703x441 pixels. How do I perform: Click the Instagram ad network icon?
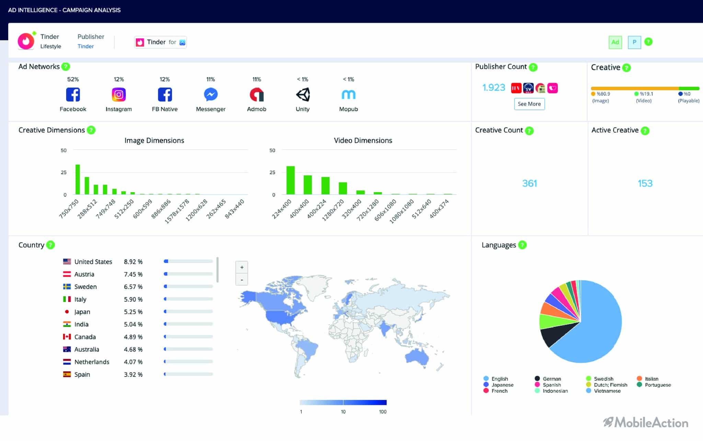pos(119,94)
